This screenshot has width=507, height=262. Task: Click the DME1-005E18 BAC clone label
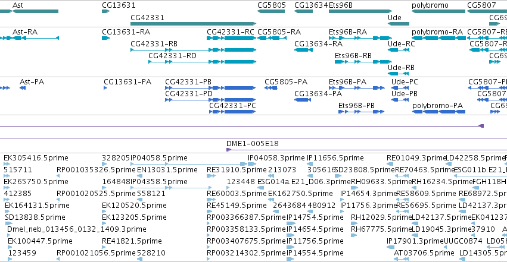coord(252,144)
